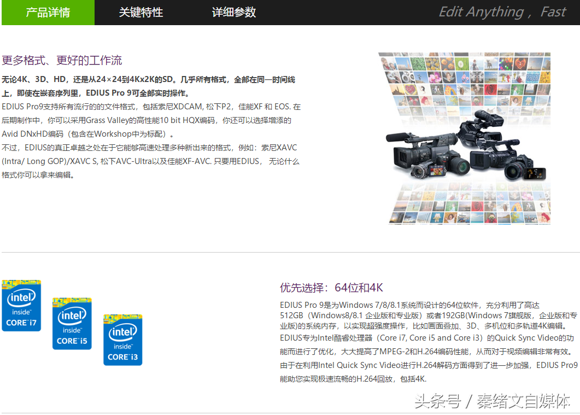Click the line starting 512GB（Windows8/8.1
The height and width of the screenshot is (415, 580).
point(429,315)
